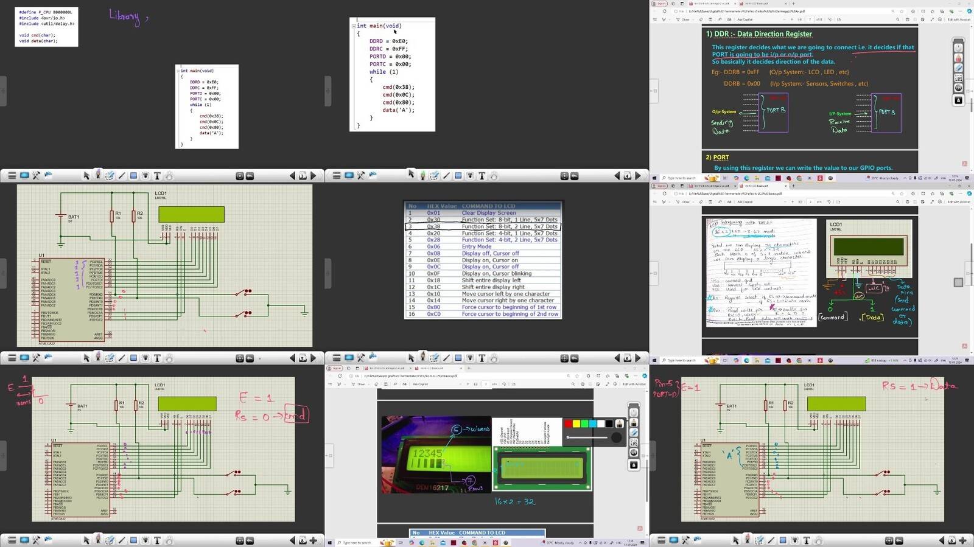Image resolution: width=974 pixels, height=547 pixels.
Task: Open the hamburger menu in page 3 toolbar
Action: point(12,176)
